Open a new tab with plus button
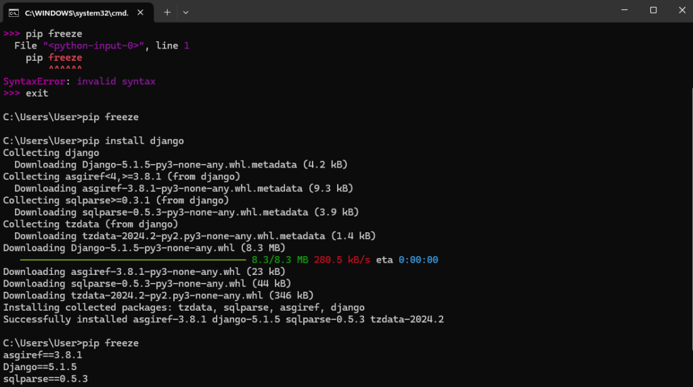This screenshot has height=387, width=693. coord(166,12)
